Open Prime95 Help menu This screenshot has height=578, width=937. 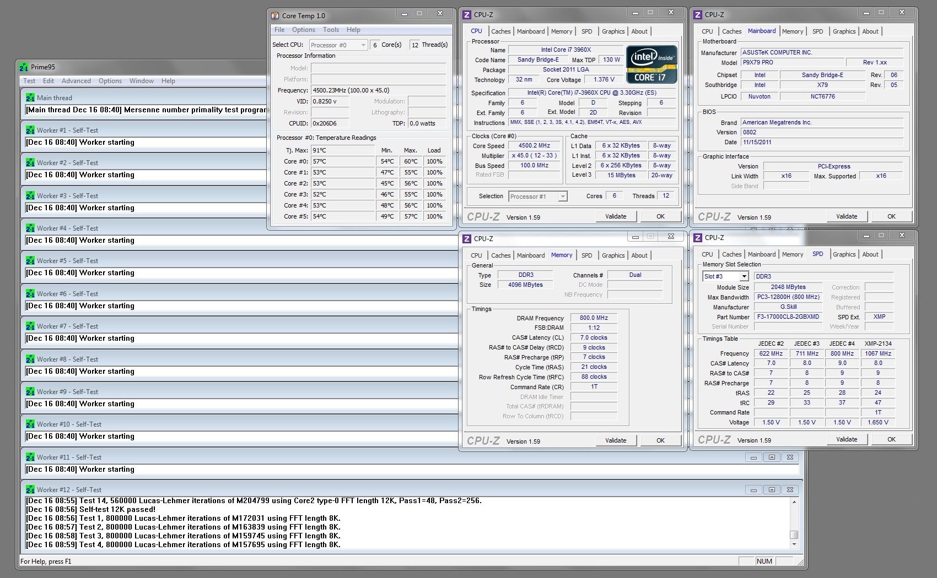pyautogui.click(x=168, y=81)
